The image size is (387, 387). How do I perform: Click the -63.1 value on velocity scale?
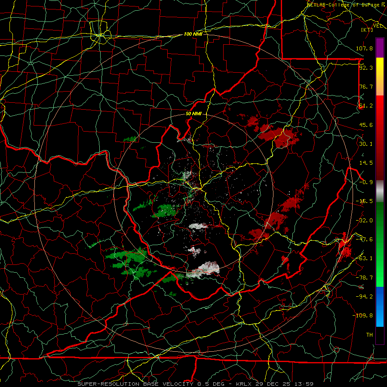click(x=364, y=258)
